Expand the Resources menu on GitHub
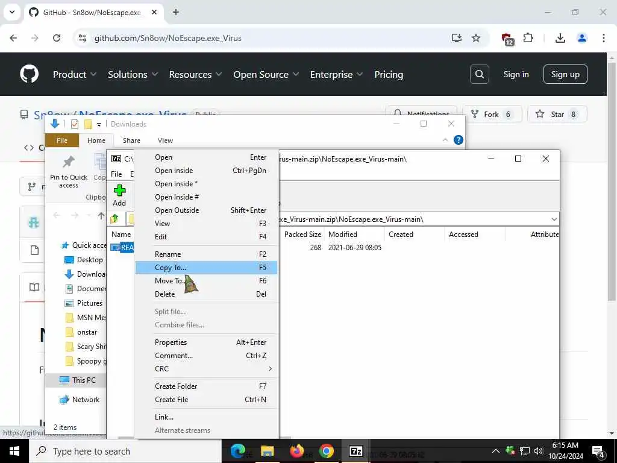This screenshot has width=617, height=463. click(x=195, y=74)
